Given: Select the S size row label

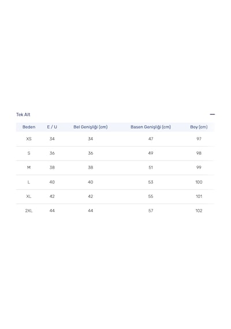Looking at the screenshot, I should coord(29,153).
